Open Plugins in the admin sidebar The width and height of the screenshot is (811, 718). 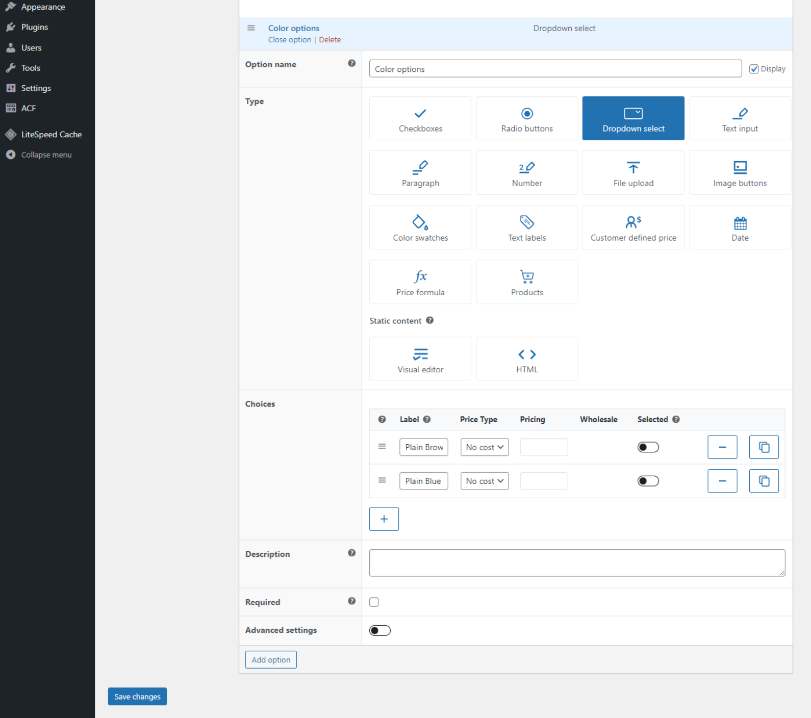point(35,27)
